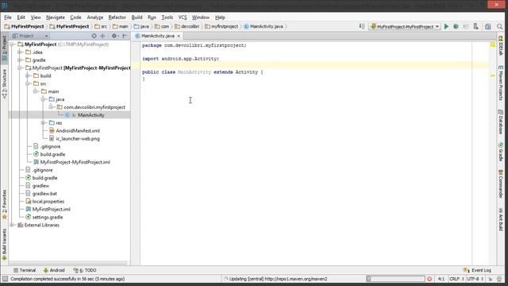The image size is (508, 286).
Task: Open Build Variants side tool window
Action: pos(5,244)
